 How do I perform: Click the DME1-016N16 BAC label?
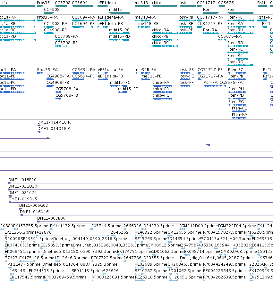click(x=34, y=212)
